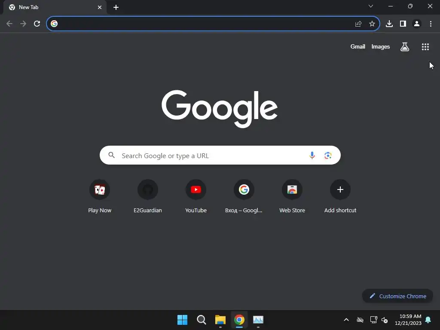Open the Web Store shortcut
The image size is (440, 330).
pos(292,196)
